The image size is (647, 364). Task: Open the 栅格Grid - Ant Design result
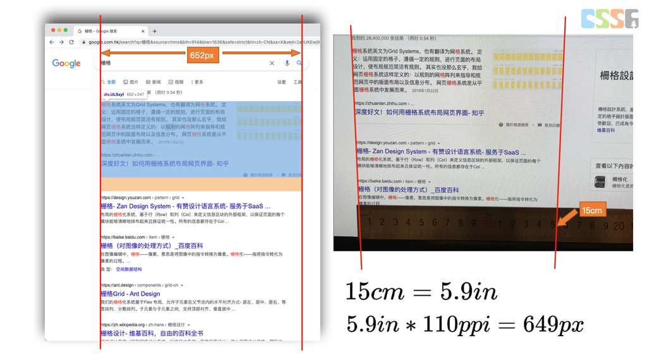pos(130,294)
